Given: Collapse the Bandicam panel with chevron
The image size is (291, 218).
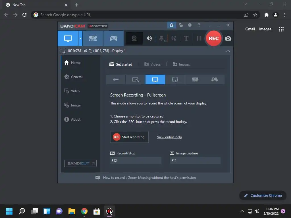Looking at the screenshot, I should pos(228,51).
